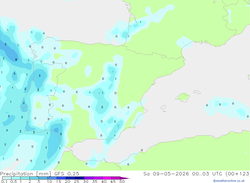Click the '50' legend scale label
The height and width of the screenshot is (183, 250).
(122, 182)
